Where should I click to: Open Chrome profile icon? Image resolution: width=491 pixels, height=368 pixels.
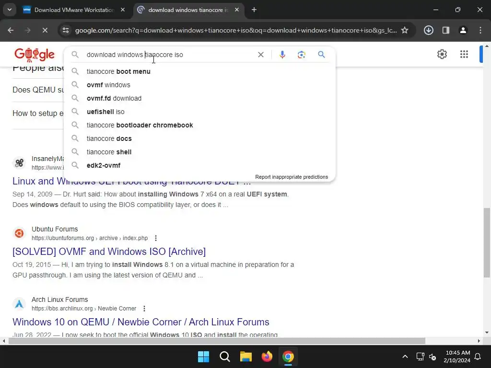[463, 30]
